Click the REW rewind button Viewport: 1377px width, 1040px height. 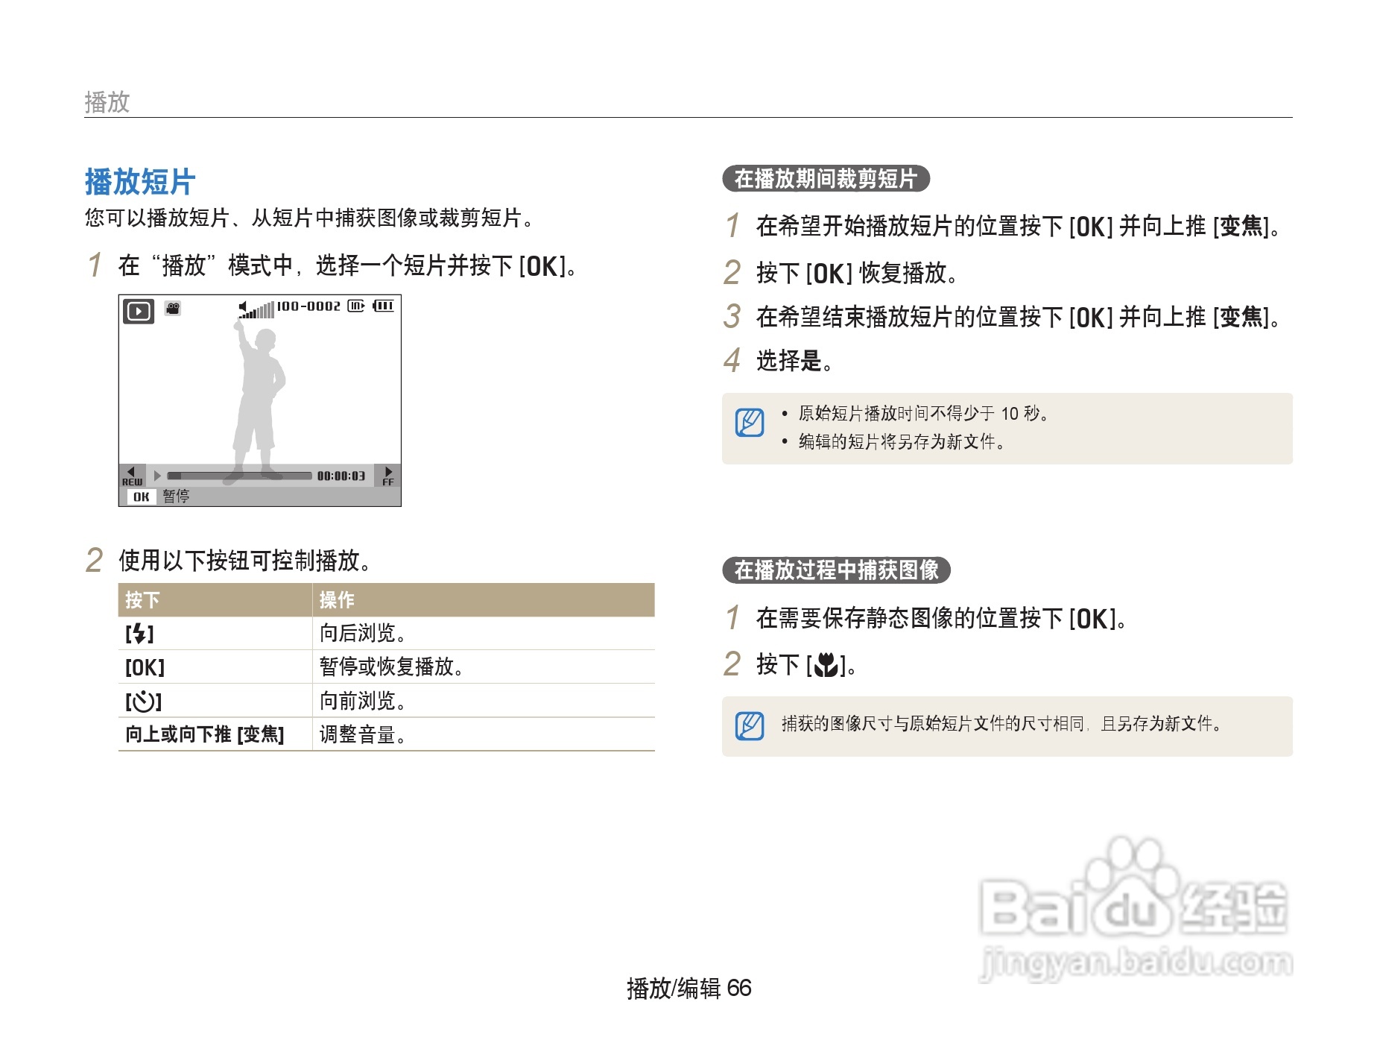(132, 476)
